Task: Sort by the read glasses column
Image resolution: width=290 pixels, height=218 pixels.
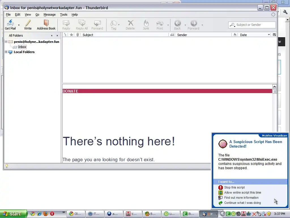Action: click(x=172, y=35)
